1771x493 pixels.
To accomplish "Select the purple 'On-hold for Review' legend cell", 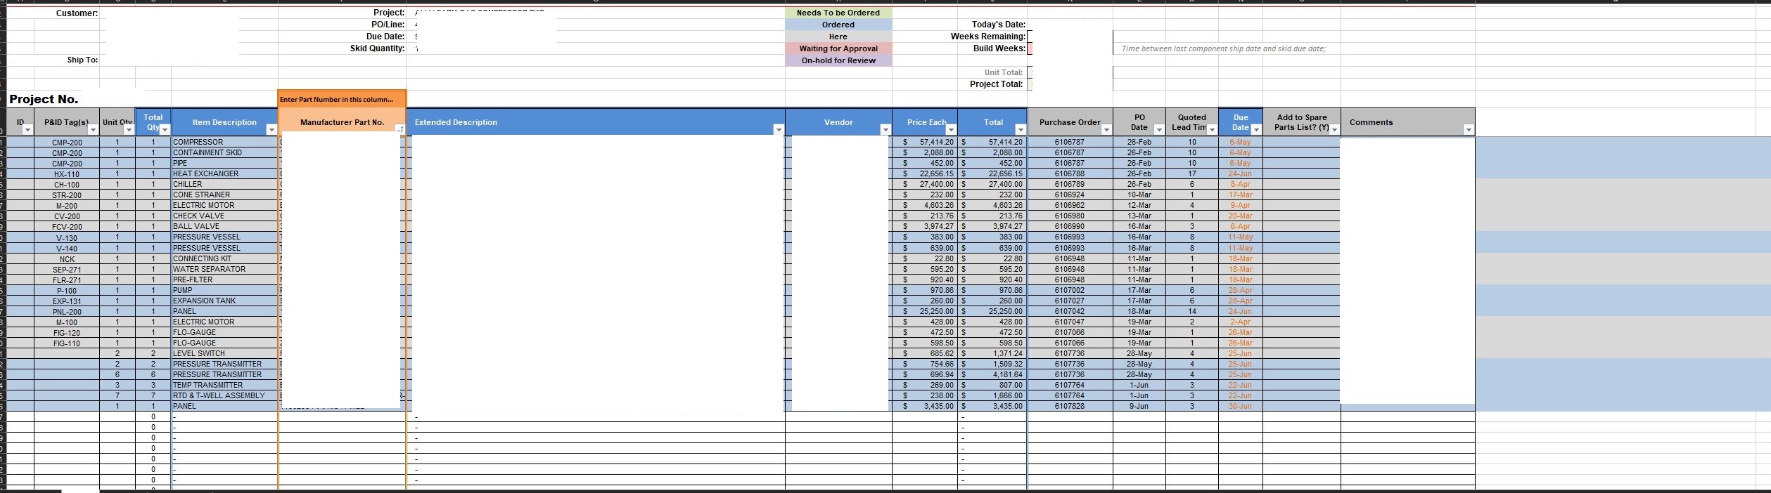I will coord(838,60).
